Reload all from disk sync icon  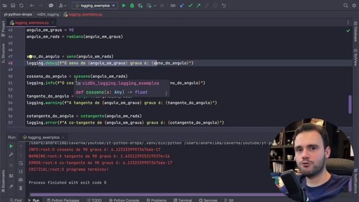click(x=21, y=6)
